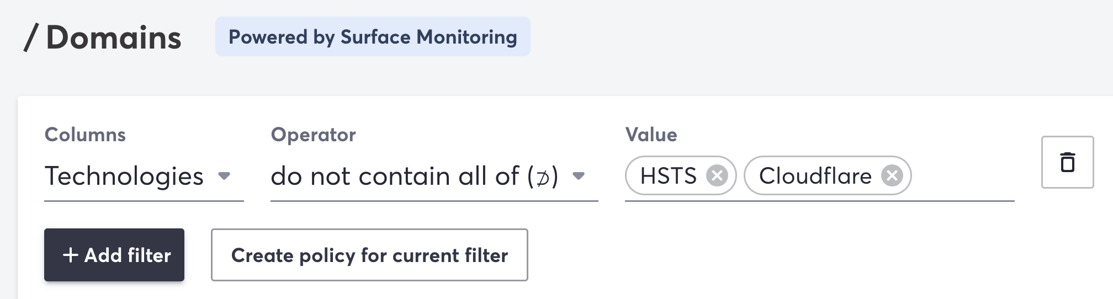This screenshot has height=299, width=1113.
Task: Click the Columns field label
Action: (85, 135)
